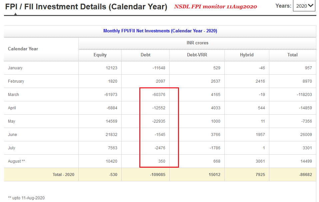Click the Equity column header
The image size is (319, 202).
[x=100, y=55]
